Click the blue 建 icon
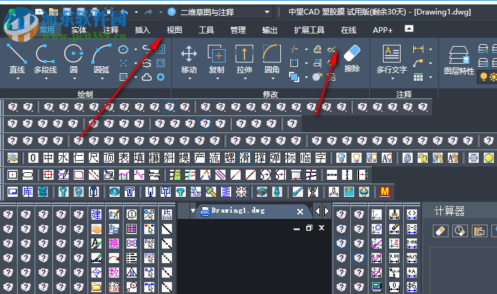Image resolution: width=497 pixels, height=294 pixels. (x=96, y=215)
